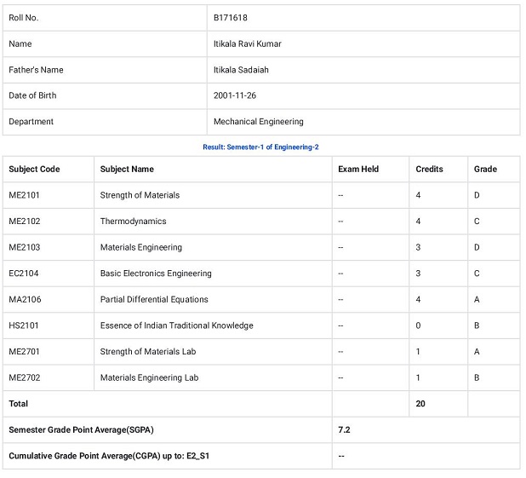
Task: Click the Grade column header
Action: (x=485, y=170)
